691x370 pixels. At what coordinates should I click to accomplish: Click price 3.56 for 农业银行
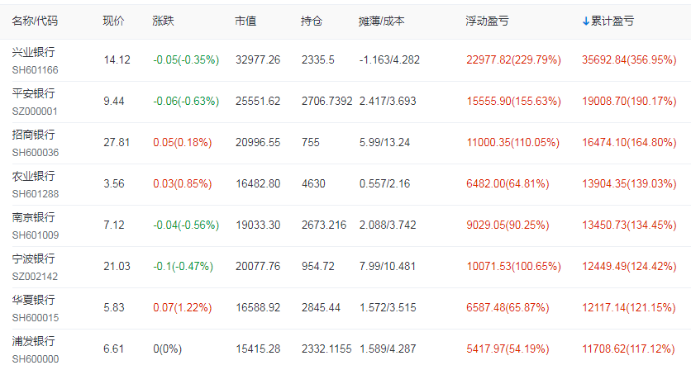coord(114,183)
